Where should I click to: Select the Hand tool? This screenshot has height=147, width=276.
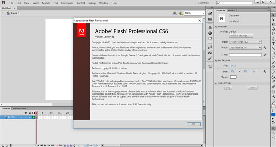coord(273,91)
